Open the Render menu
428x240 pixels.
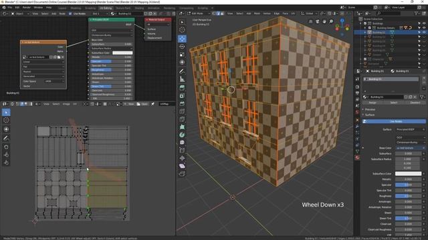click(27, 7)
